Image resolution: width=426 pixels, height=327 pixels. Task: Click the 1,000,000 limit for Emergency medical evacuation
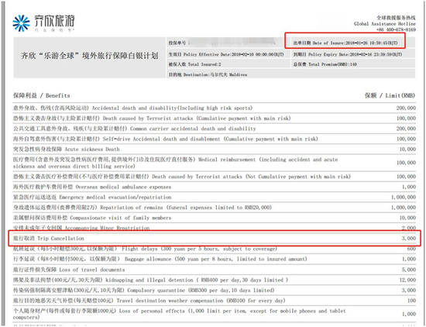point(404,197)
